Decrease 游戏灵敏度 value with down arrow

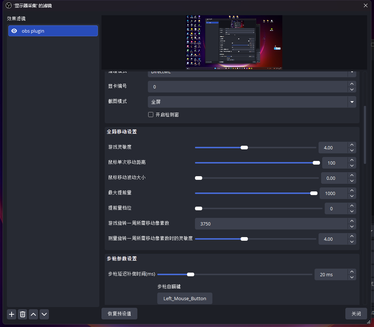[352, 150]
